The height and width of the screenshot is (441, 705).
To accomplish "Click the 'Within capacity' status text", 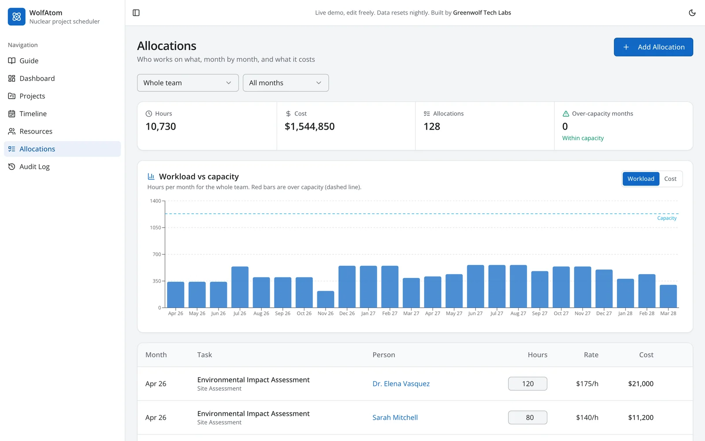I will point(583,138).
